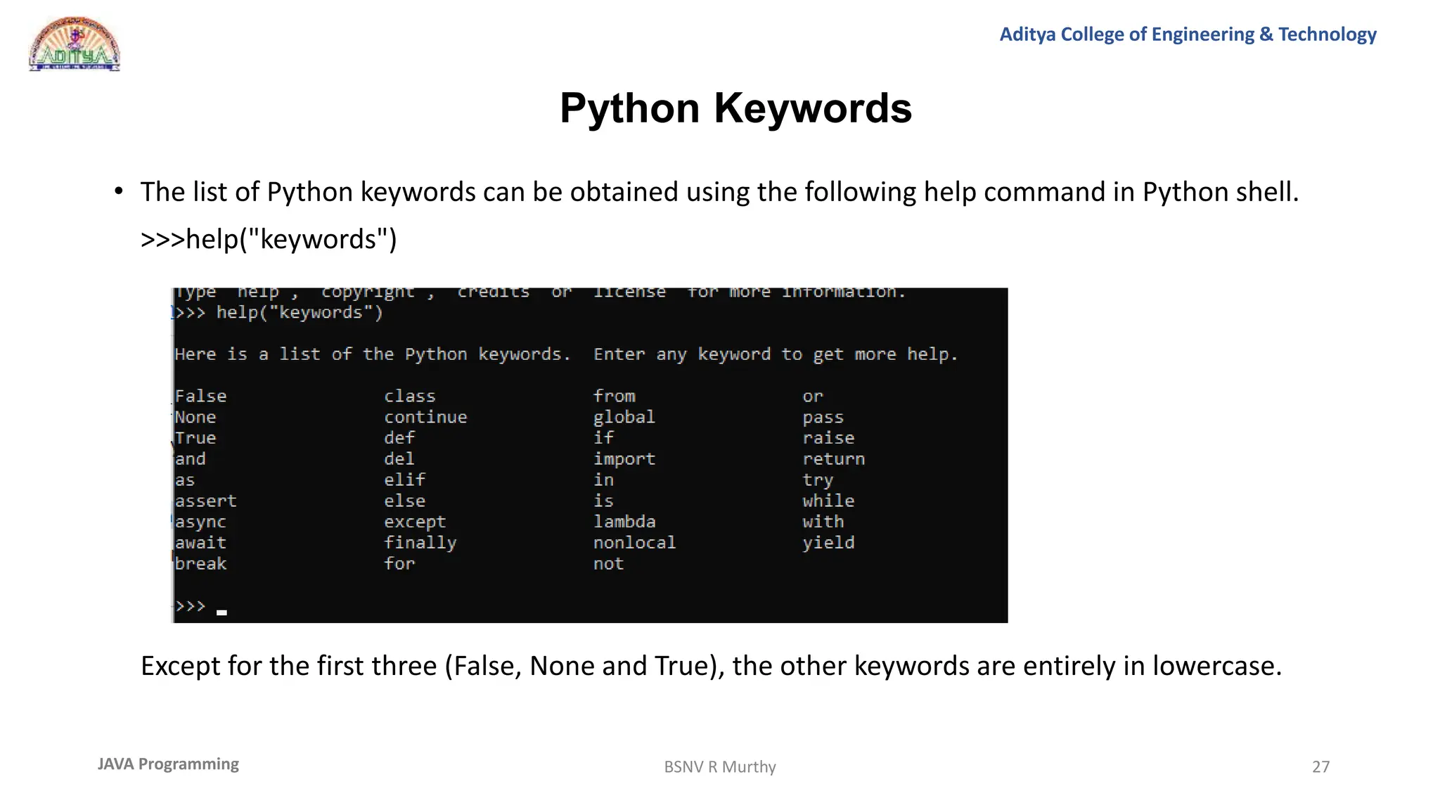Click the Aditya college logo

pos(75,44)
